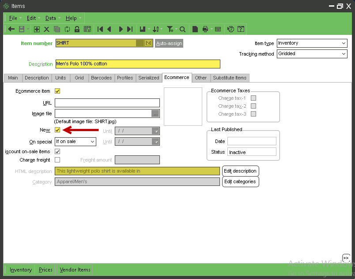Open the On special Until date picker
The height and width of the screenshot is (279, 355).
click(155, 142)
